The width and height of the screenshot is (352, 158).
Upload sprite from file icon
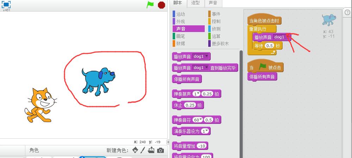(152, 150)
